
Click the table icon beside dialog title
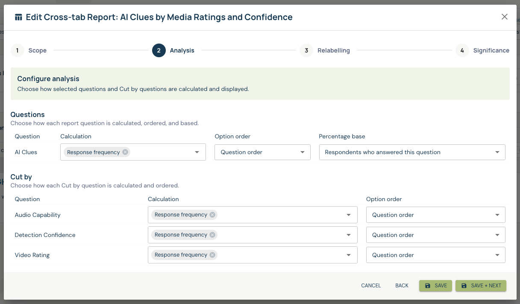[x=18, y=17]
